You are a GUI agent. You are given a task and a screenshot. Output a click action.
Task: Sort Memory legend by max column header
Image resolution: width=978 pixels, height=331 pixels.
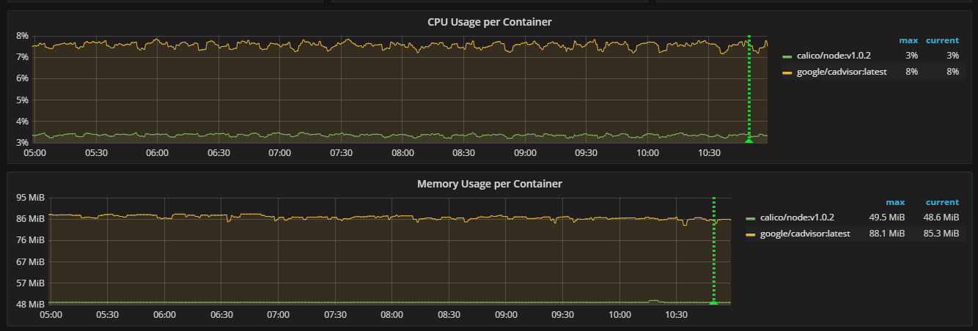coord(895,202)
